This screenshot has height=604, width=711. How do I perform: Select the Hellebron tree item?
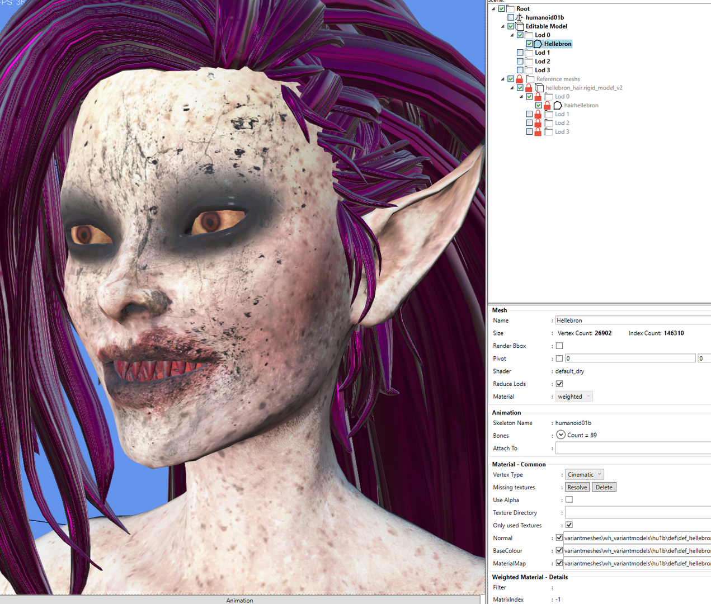[558, 44]
